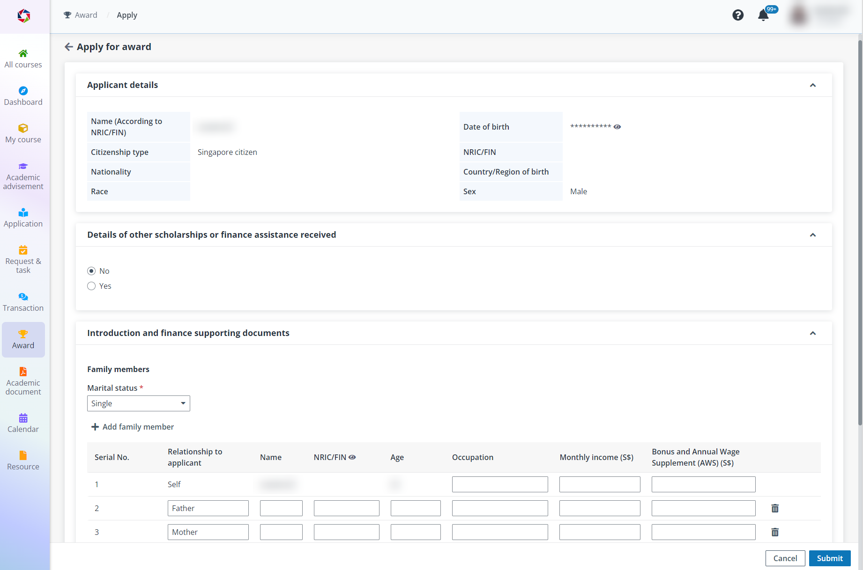Click the Submit button
The image size is (863, 570).
(x=829, y=558)
